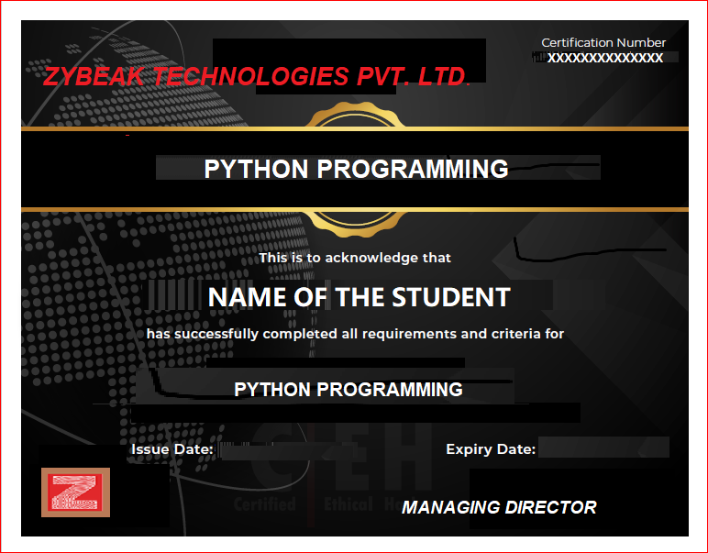Click 'This is to acknowledge that' text

click(354, 258)
